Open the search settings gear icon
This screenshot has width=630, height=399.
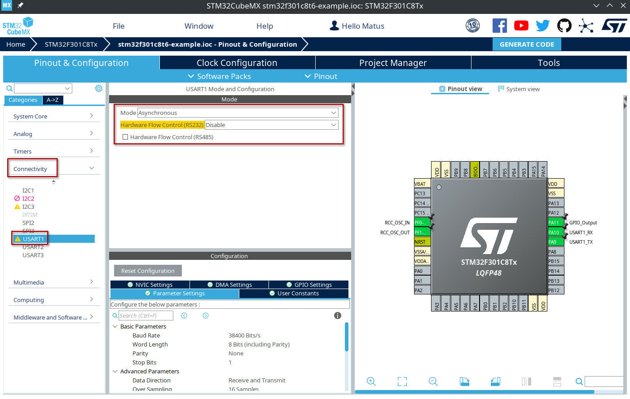pos(99,88)
